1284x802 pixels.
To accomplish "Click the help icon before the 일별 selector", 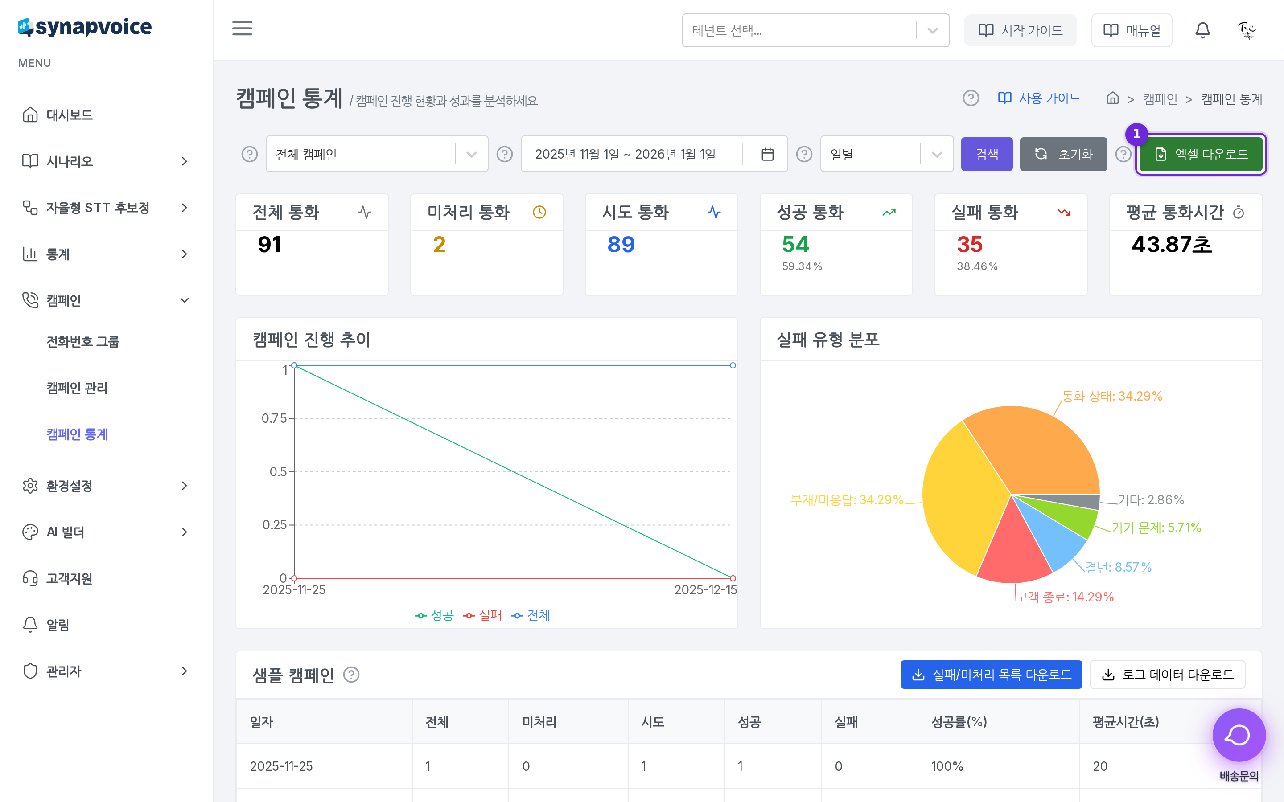I will pyautogui.click(x=804, y=154).
